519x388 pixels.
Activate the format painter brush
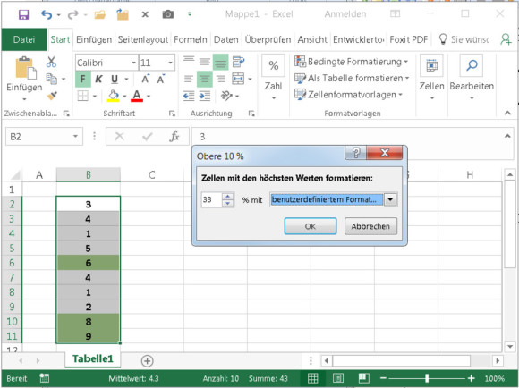point(52,96)
